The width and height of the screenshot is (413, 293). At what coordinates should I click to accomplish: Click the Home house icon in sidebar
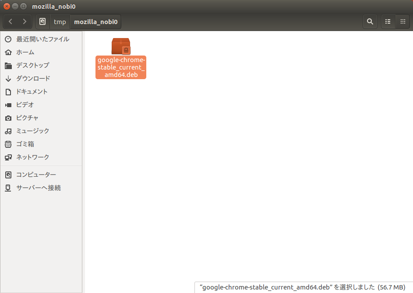pyautogui.click(x=8, y=52)
